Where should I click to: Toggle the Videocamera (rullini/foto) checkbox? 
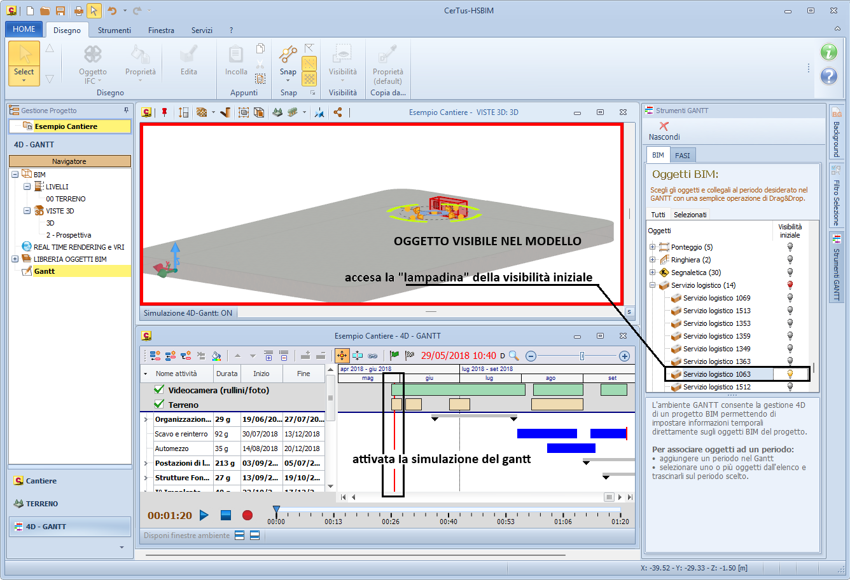point(159,390)
